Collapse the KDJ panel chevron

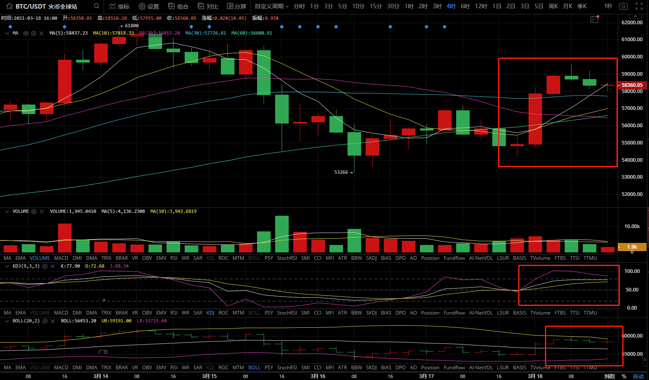pyautogui.click(x=7, y=266)
